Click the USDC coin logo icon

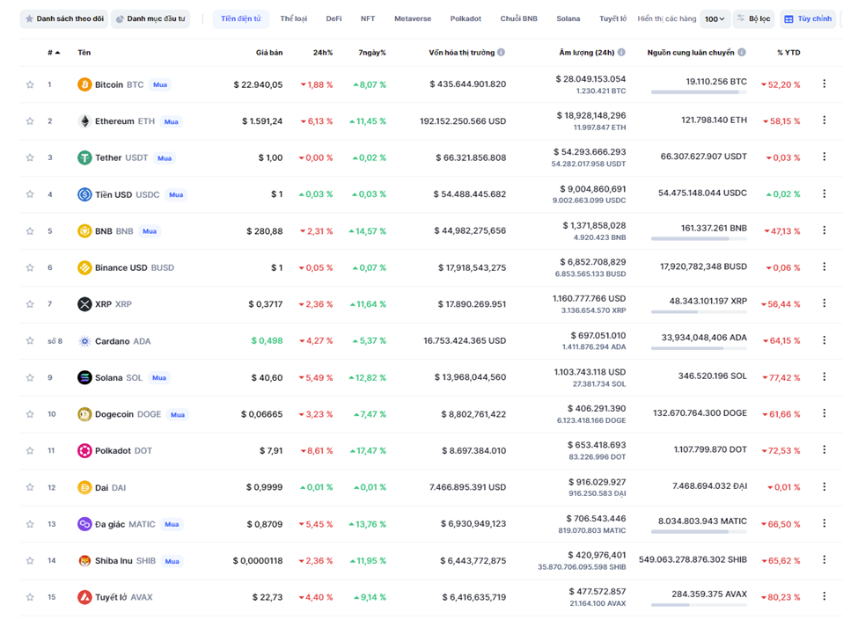(x=84, y=194)
